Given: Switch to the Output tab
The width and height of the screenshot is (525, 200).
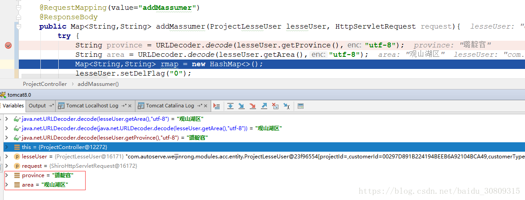Looking at the screenshot, I should click(x=37, y=106).
